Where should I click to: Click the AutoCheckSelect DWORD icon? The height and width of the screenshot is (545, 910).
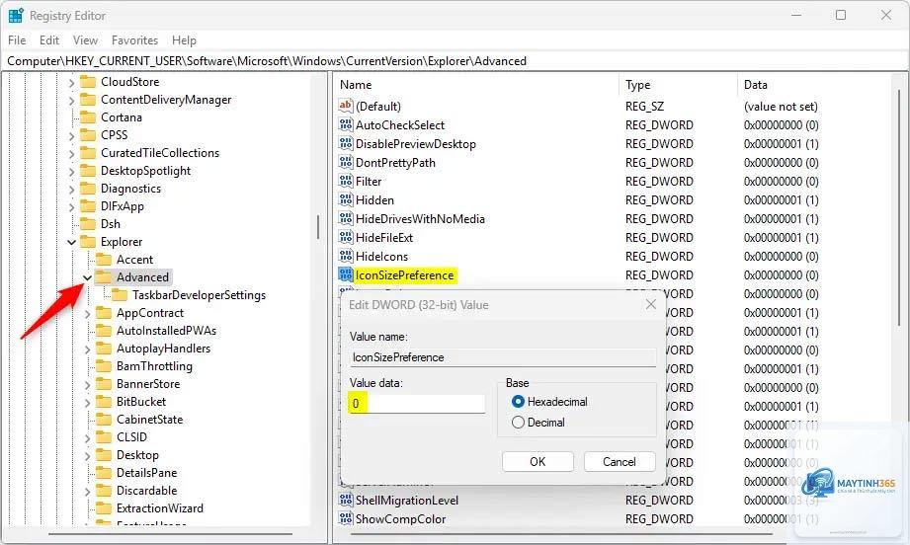tap(345, 124)
